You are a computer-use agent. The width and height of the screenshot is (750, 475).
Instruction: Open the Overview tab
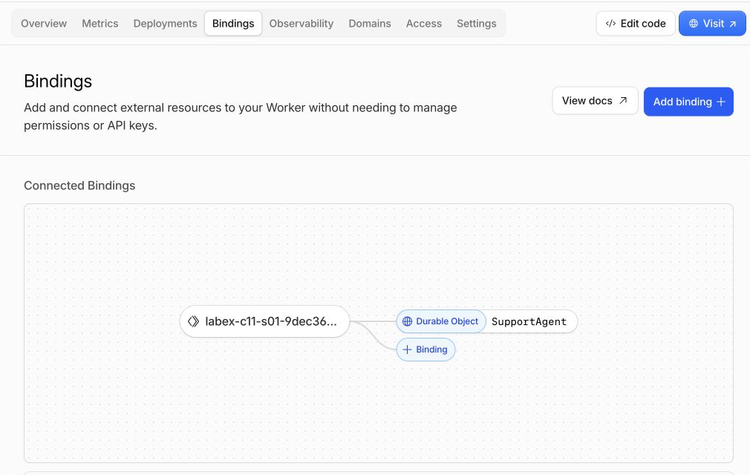click(44, 24)
